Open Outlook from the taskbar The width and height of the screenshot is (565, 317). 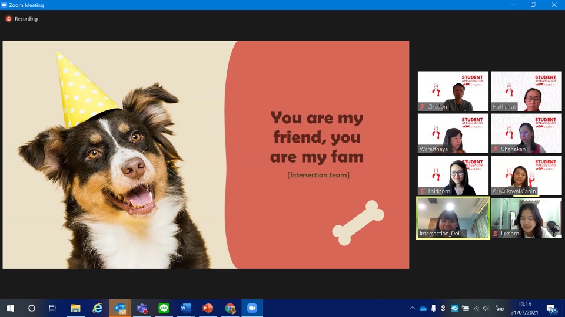click(x=120, y=308)
